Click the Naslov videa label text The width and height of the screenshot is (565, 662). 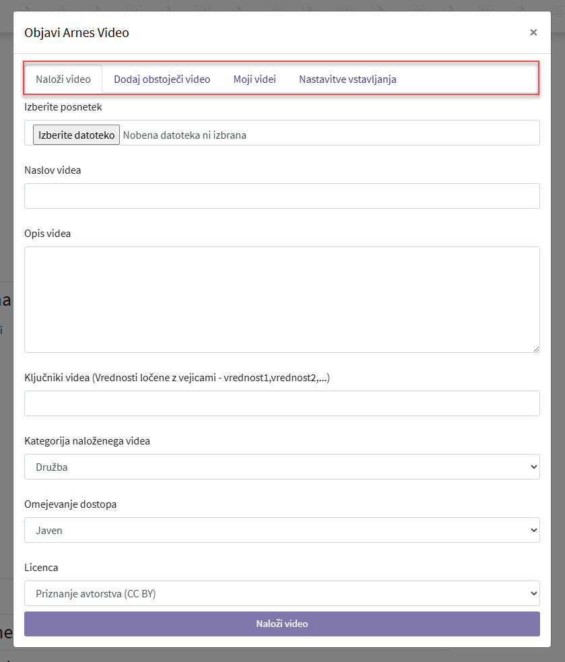[x=53, y=170]
